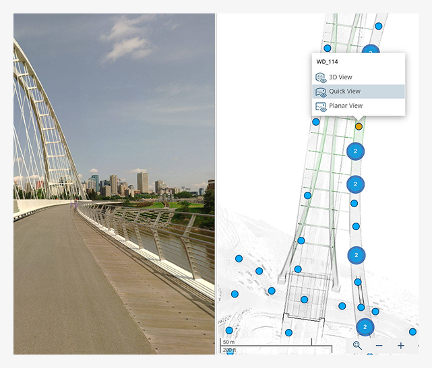Click the Quick View panorama icon
The width and height of the screenshot is (432, 368).
[x=321, y=92]
